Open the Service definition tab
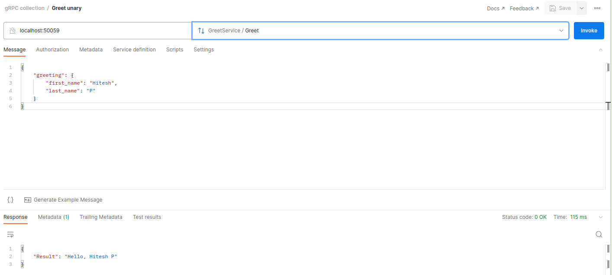Screen dimensions: 612x275 coord(134,50)
